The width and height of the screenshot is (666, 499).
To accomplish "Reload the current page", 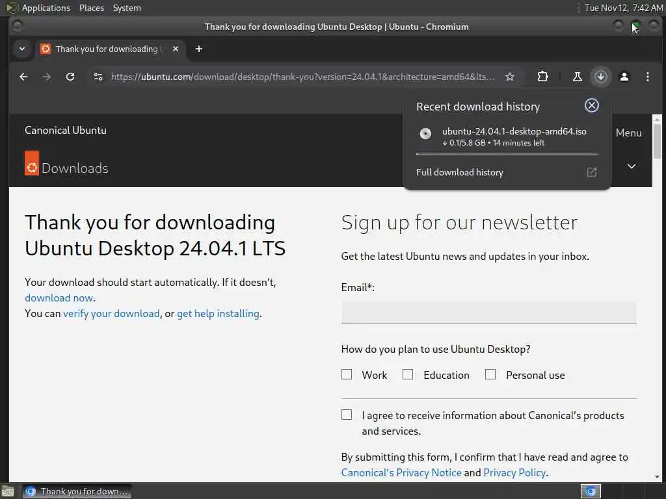I will point(70,77).
